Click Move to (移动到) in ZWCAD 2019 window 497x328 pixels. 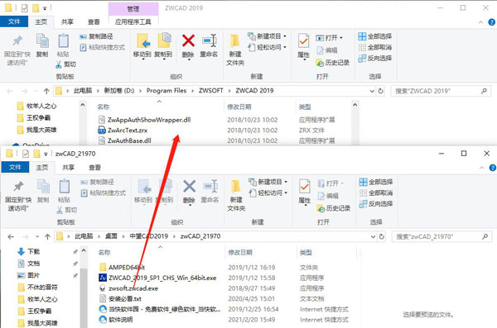(x=142, y=46)
